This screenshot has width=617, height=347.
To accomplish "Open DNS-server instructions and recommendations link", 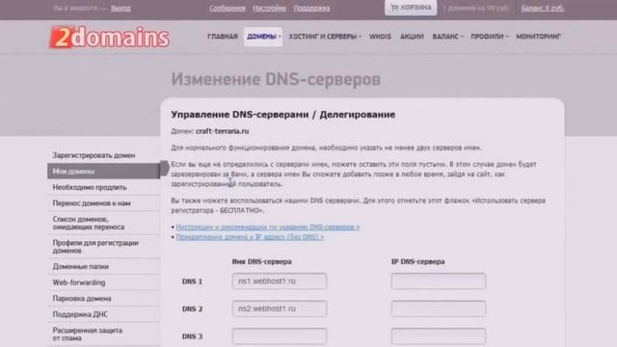I will point(268,227).
